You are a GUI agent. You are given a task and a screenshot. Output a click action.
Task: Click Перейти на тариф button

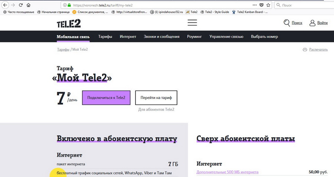tap(156, 98)
